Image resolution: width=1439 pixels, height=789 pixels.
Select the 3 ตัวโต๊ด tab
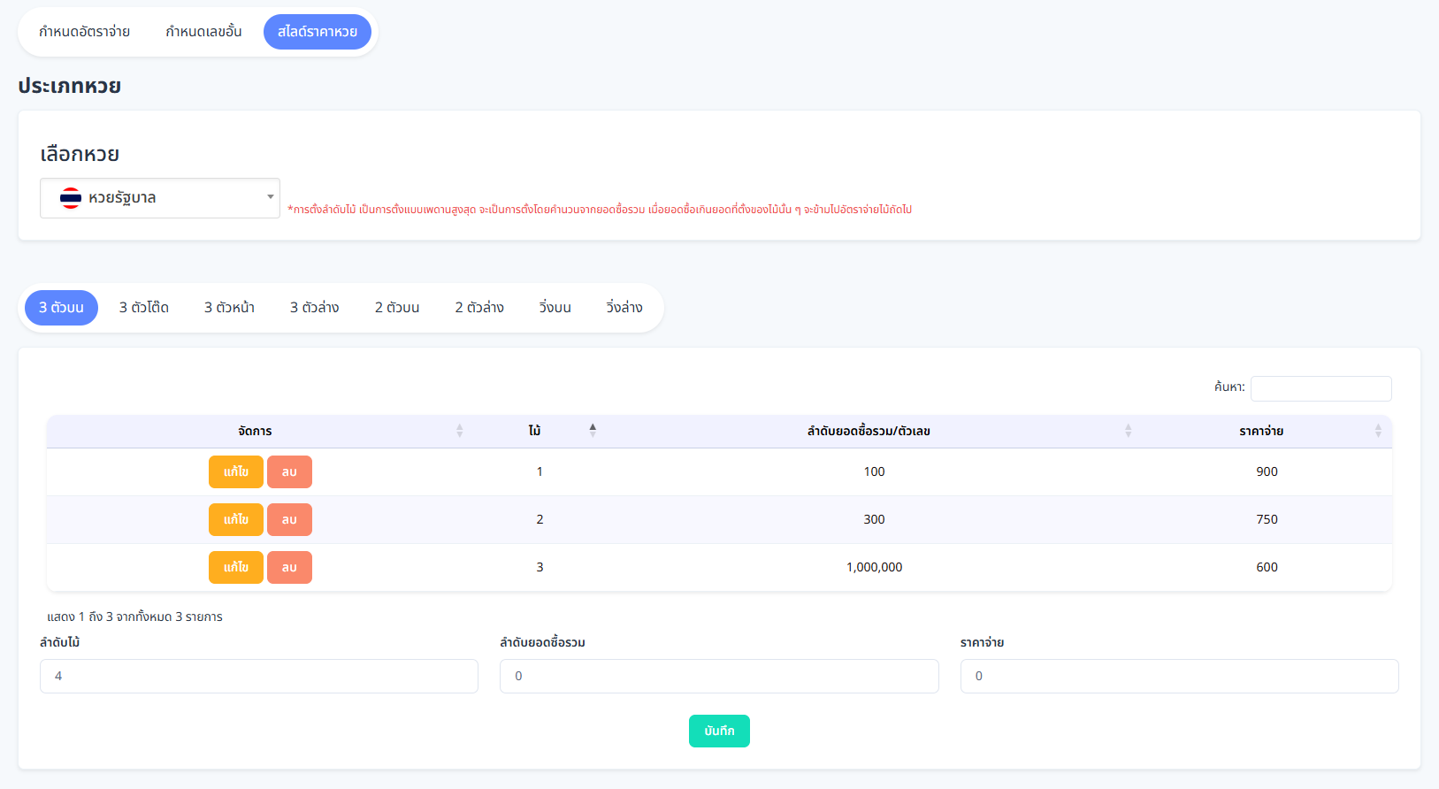pyautogui.click(x=144, y=308)
